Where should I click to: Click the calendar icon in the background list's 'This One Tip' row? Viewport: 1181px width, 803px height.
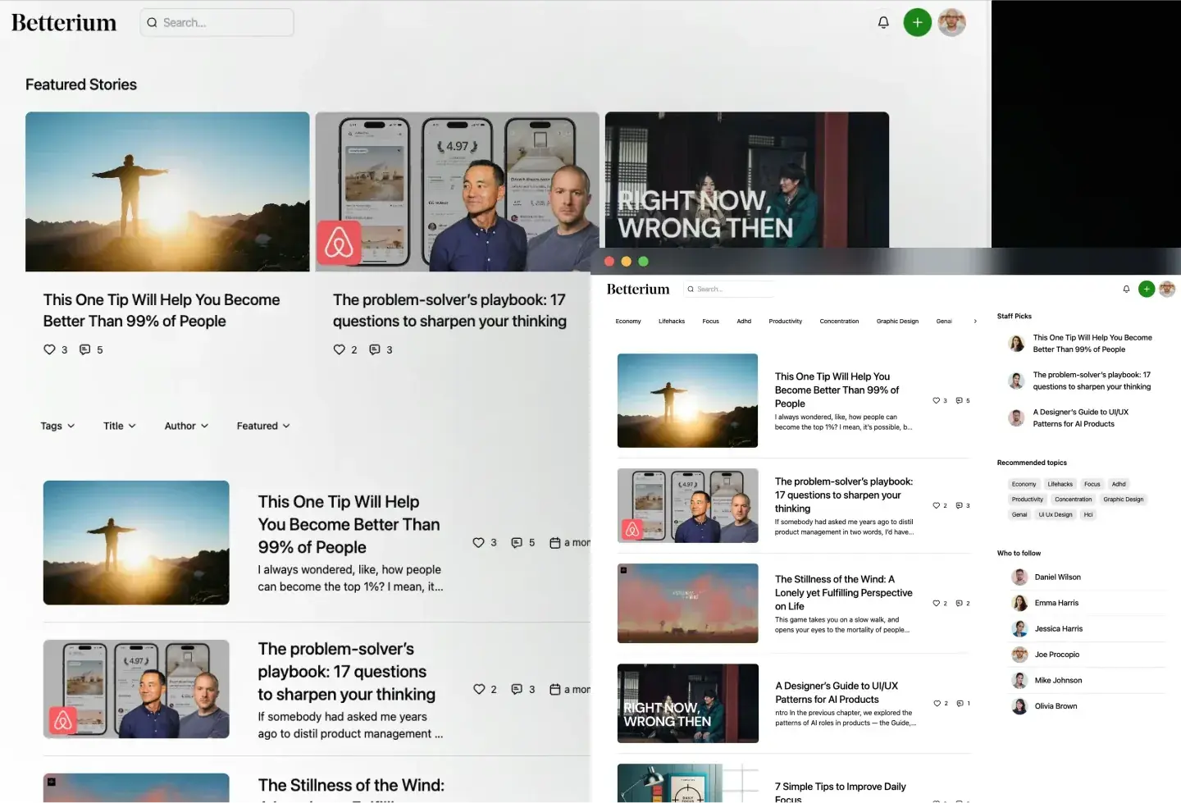point(555,542)
